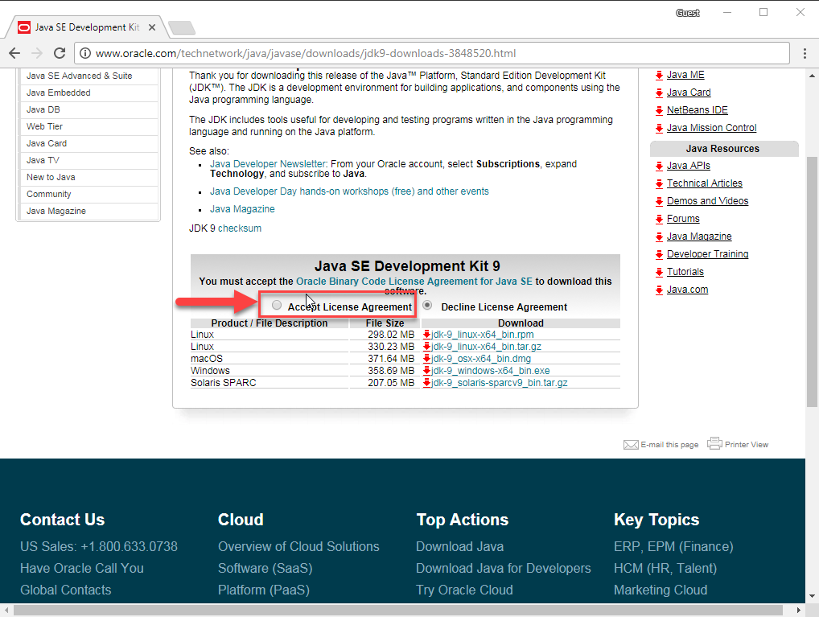Image resolution: width=819 pixels, height=617 pixels.
Task: Click the Printer View icon
Action: pos(714,443)
